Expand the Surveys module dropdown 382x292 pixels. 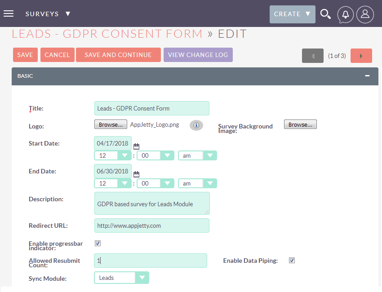click(48, 14)
